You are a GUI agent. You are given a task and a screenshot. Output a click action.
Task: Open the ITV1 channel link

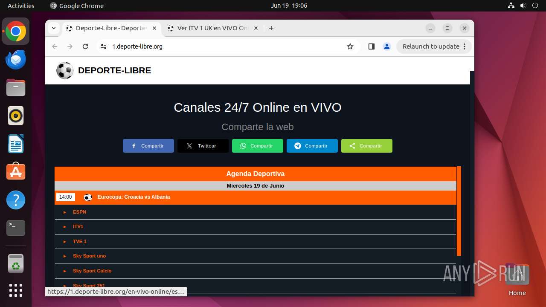78,226
